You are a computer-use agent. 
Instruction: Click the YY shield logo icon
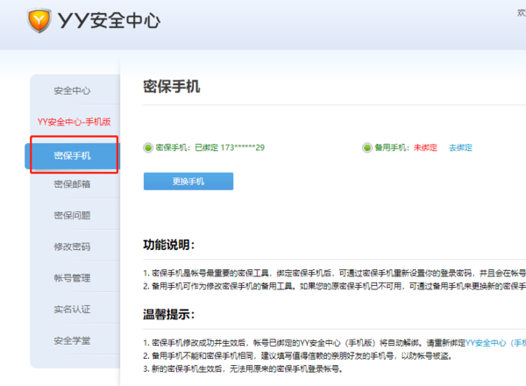pos(39,19)
